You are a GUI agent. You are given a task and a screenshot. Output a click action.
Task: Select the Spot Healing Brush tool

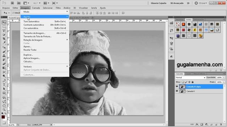pyautogui.click(x=4, y=48)
